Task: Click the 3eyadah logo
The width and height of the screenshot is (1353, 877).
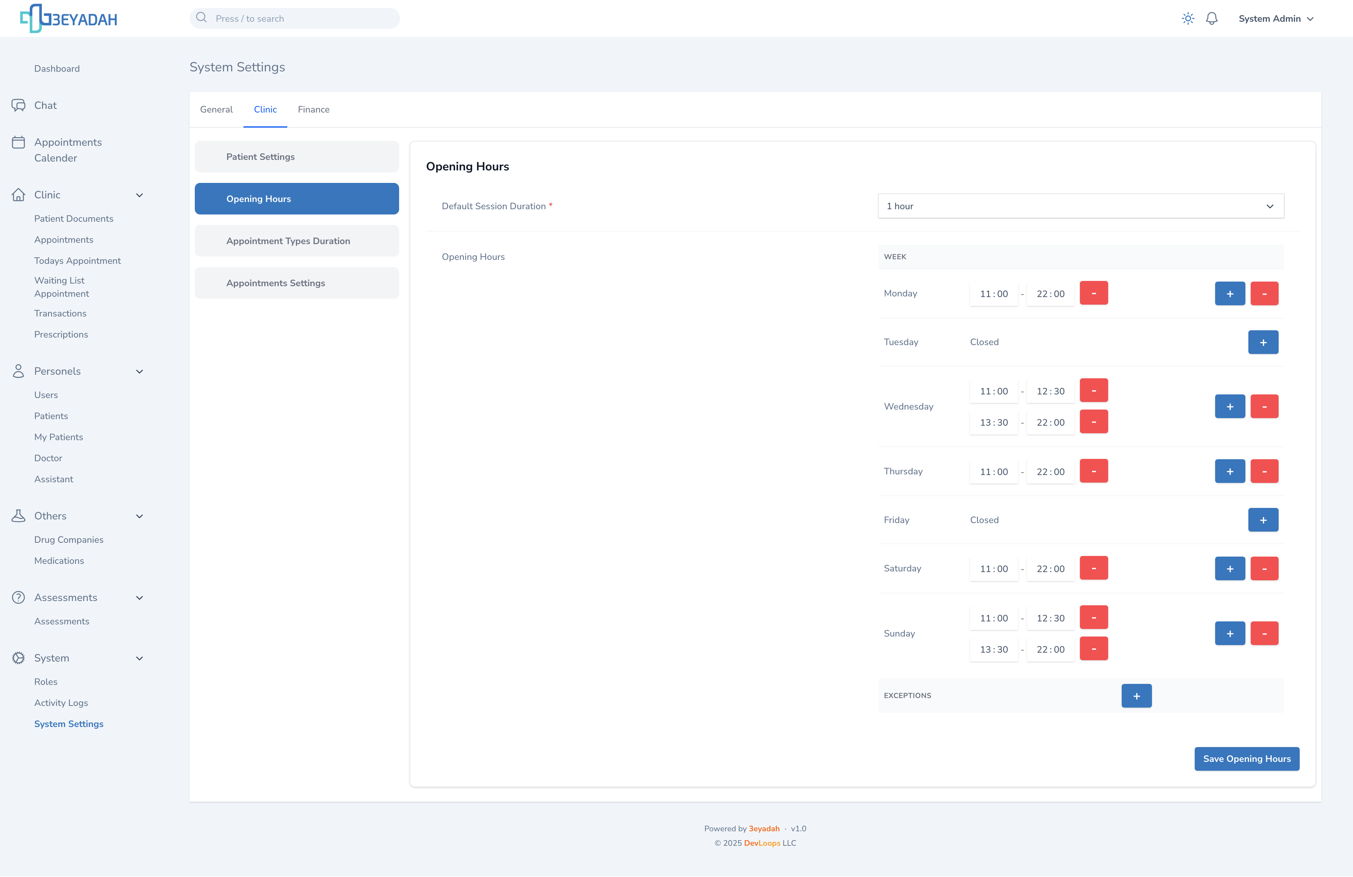Action: 69,18
